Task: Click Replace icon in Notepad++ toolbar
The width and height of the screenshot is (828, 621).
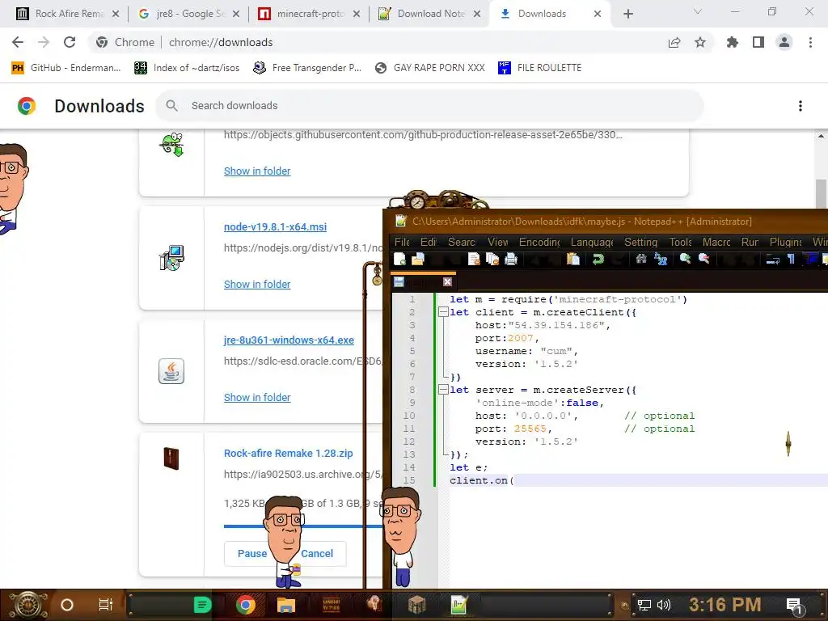Action: point(661,259)
